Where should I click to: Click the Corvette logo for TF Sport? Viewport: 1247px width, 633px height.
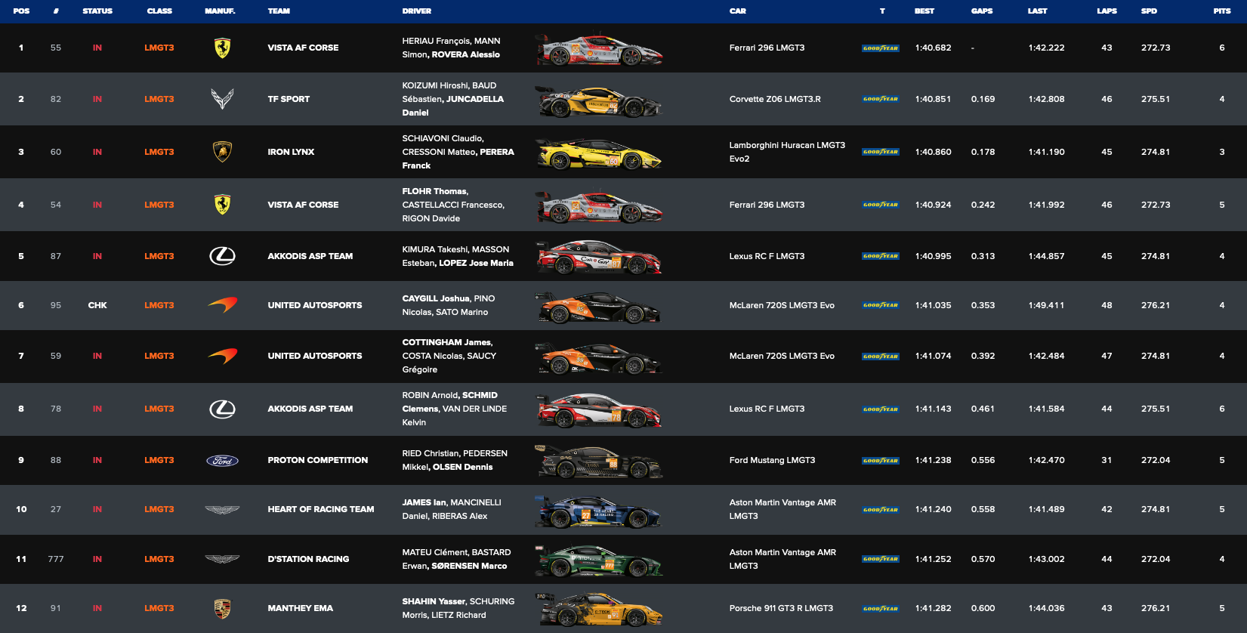(x=222, y=99)
